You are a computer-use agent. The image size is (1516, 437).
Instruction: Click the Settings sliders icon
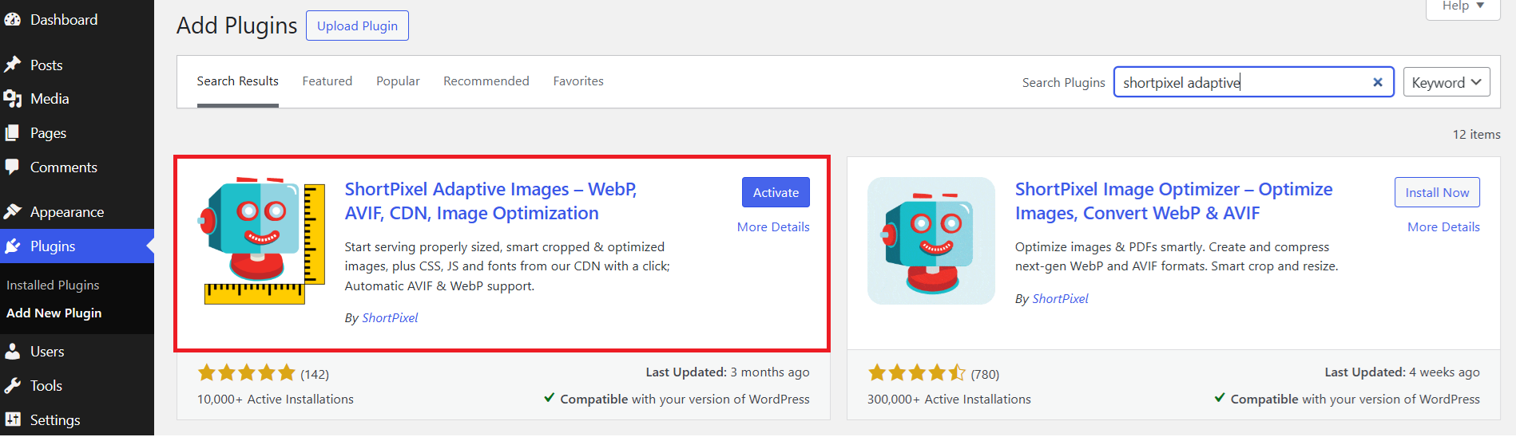[12, 420]
